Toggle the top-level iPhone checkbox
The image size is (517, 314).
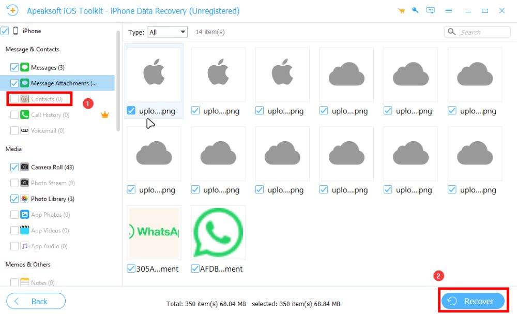click(5, 31)
